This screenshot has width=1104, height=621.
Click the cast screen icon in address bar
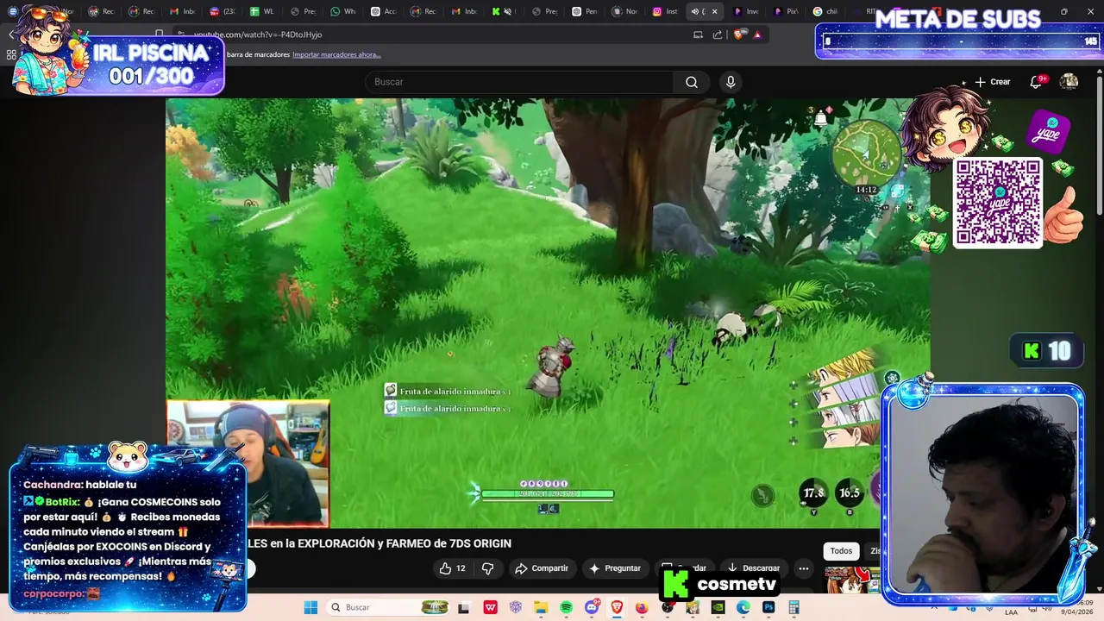tap(698, 34)
